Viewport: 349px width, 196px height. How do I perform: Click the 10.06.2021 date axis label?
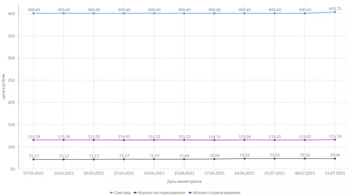(184, 173)
